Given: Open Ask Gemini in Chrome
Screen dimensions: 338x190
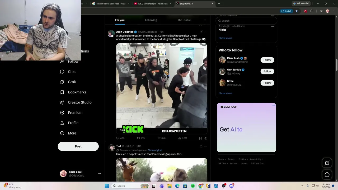Looking at the screenshot, I should [x=301, y=3].
